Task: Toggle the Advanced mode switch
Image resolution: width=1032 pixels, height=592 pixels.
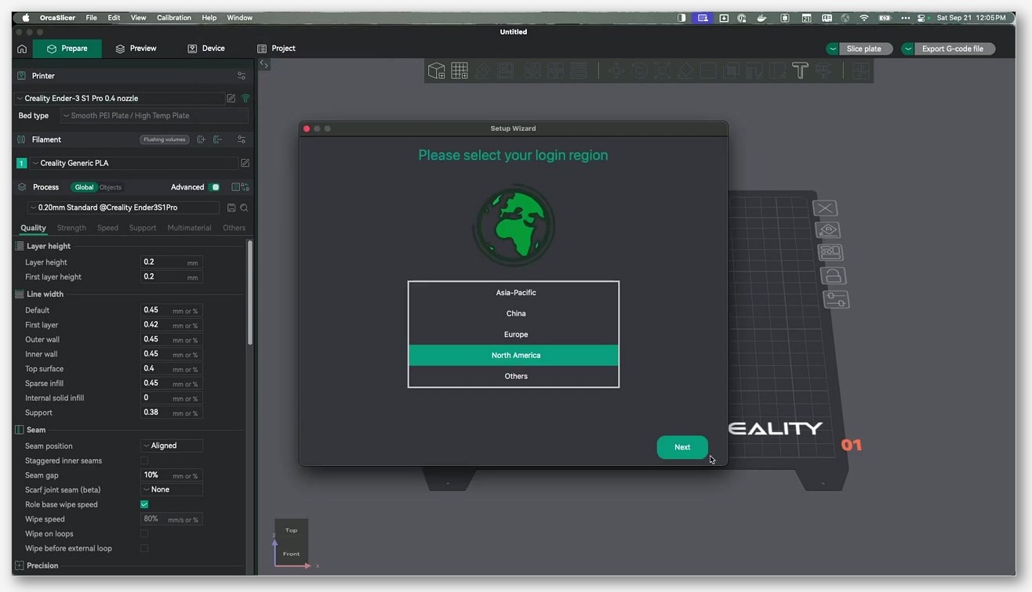Action: (x=214, y=187)
